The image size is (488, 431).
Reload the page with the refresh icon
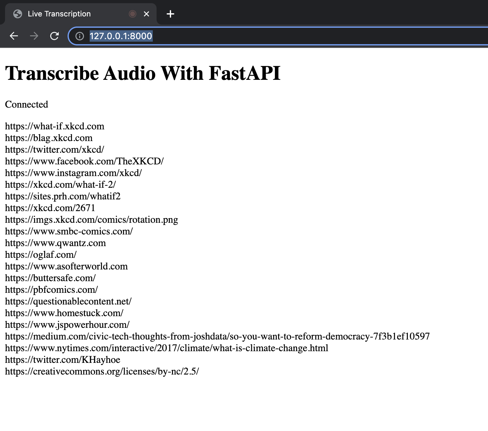click(54, 36)
